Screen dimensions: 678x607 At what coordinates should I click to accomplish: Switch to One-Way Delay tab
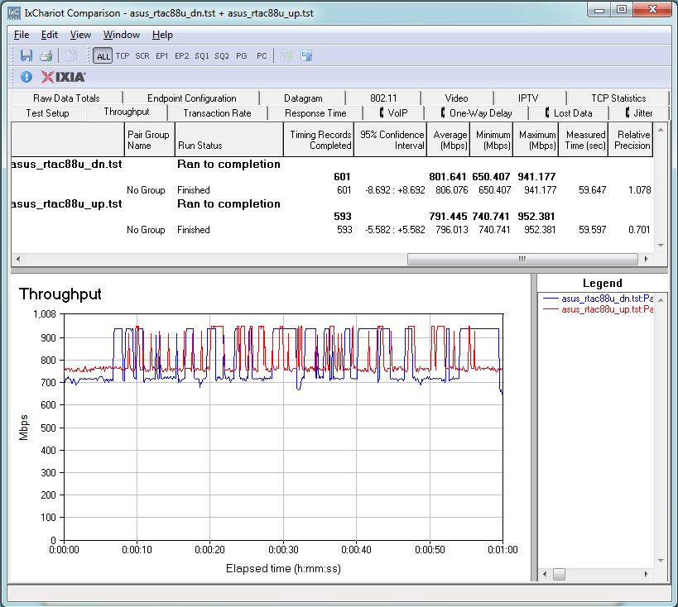(x=477, y=113)
